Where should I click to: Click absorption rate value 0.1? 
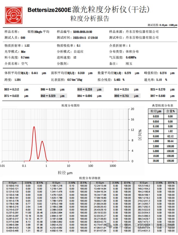(x=79, y=45)
